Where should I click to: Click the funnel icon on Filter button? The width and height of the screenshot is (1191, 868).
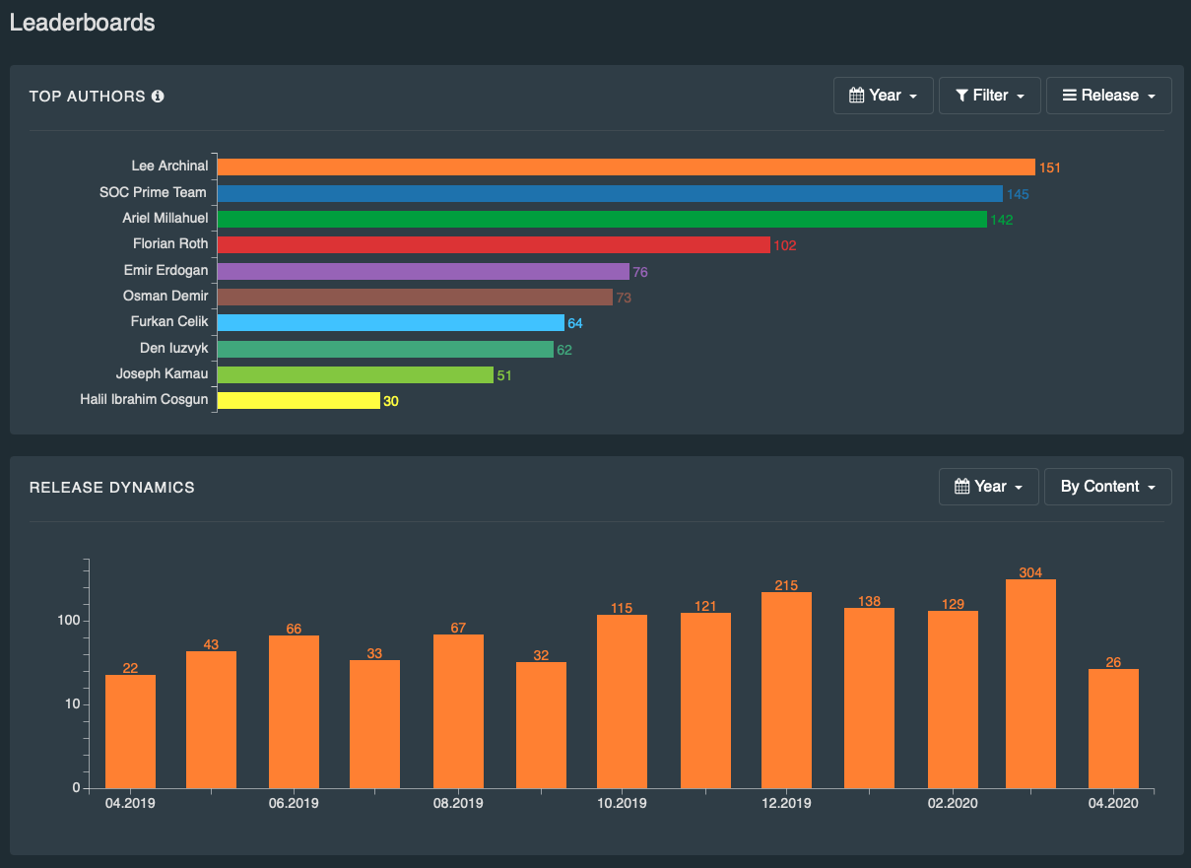[x=961, y=96]
